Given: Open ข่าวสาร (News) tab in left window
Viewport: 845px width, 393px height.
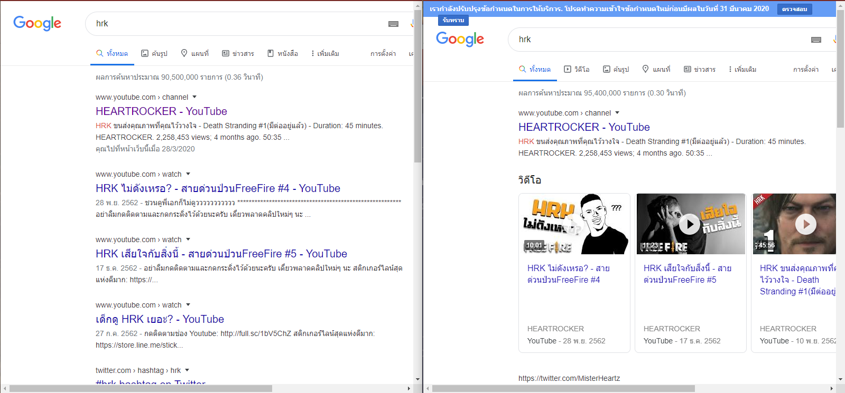Looking at the screenshot, I should click(x=238, y=53).
